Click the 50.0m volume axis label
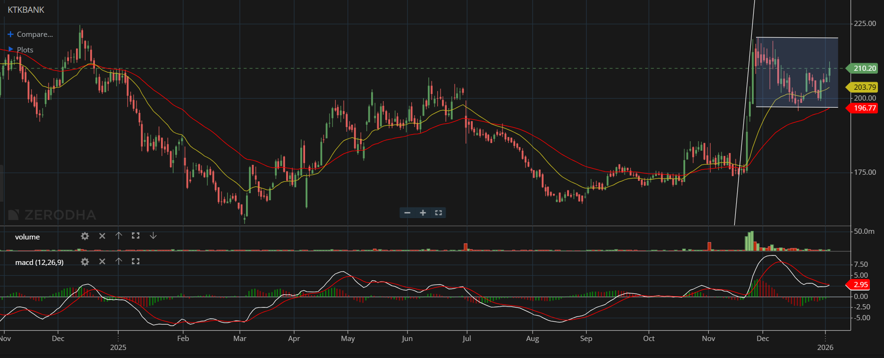Image resolution: width=884 pixels, height=358 pixels. coord(864,231)
